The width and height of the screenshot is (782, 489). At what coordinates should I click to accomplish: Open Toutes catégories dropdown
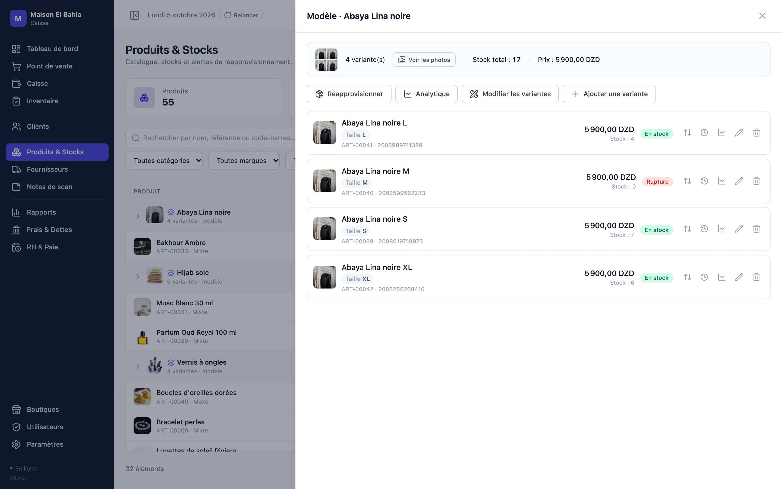164,161
